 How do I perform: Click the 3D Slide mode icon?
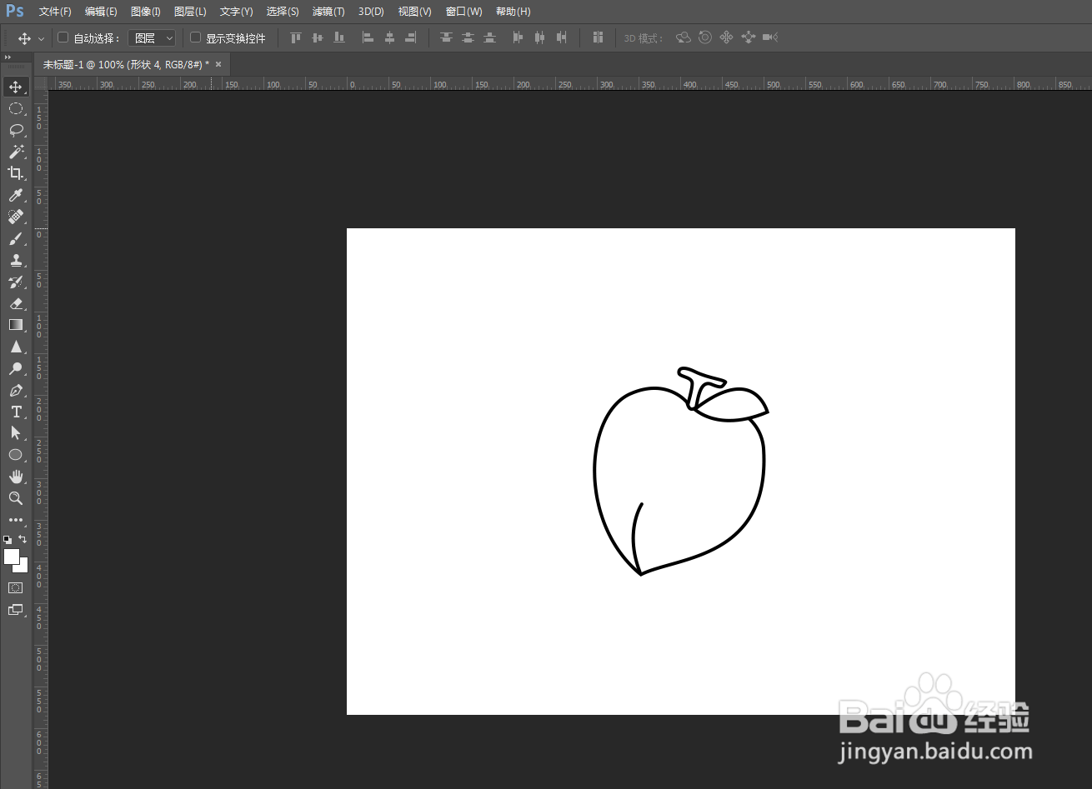point(748,37)
